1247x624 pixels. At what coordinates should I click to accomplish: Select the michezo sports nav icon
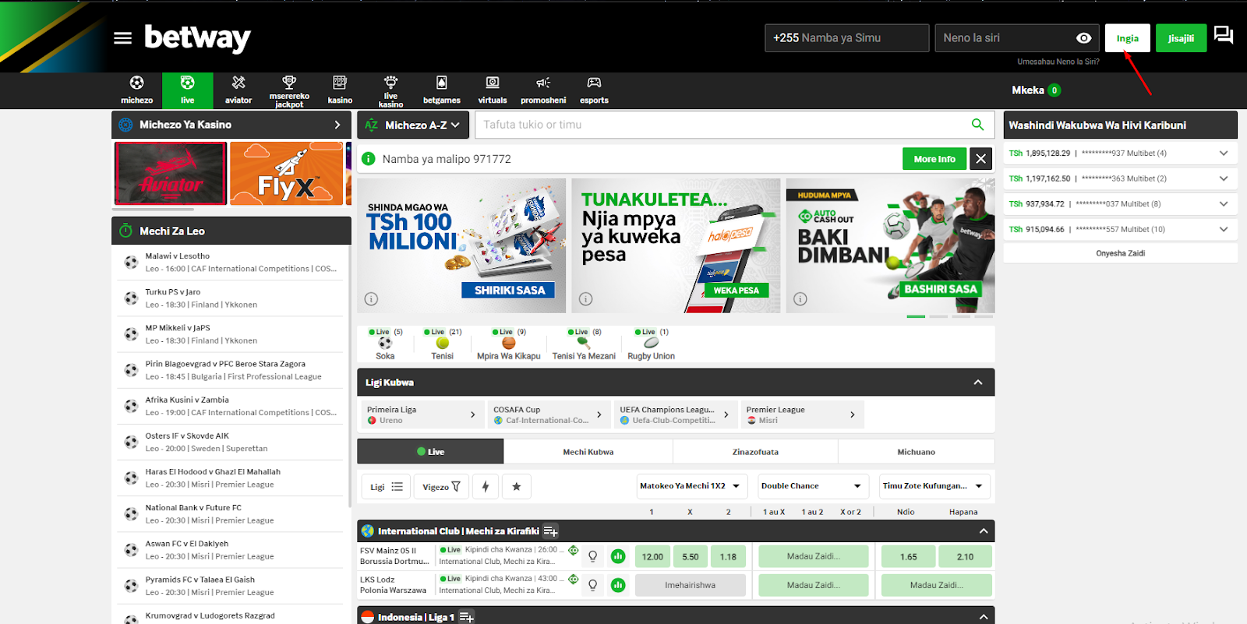click(x=136, y=90)
